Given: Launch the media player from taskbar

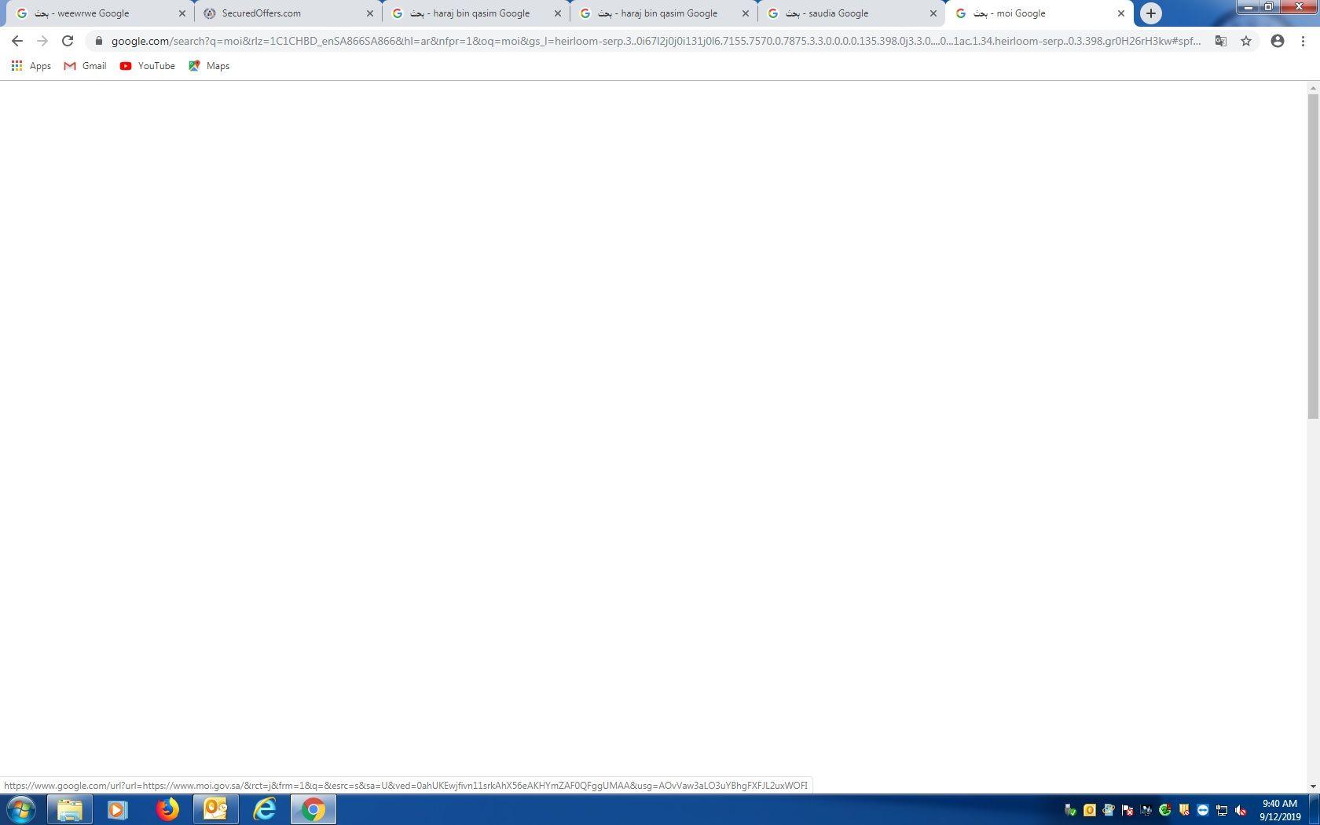Looking at the screenshot, I should 118,809.
